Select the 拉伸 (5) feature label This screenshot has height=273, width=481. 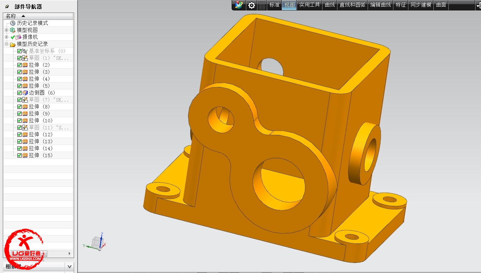click(x=39, y=86)
